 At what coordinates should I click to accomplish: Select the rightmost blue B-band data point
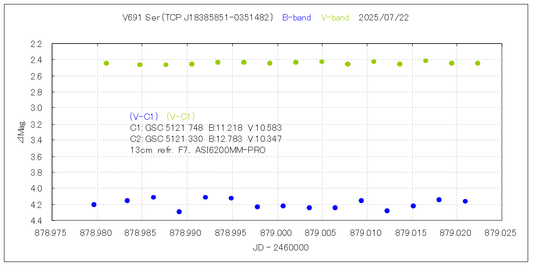tap(465, 201)
